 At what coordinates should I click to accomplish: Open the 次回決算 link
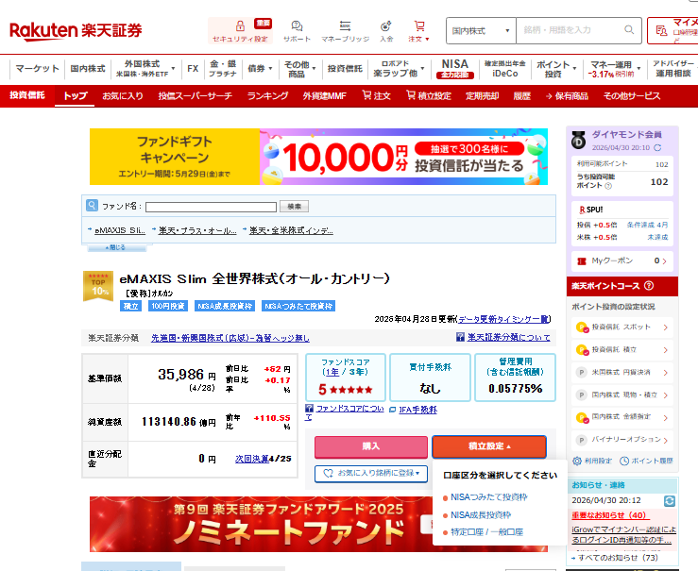pyautogui.click(x=252, y=459)
